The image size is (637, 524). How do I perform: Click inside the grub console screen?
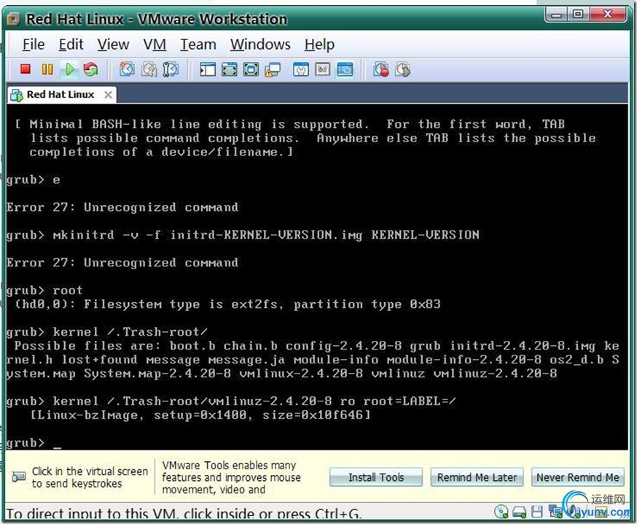[317, 277]
